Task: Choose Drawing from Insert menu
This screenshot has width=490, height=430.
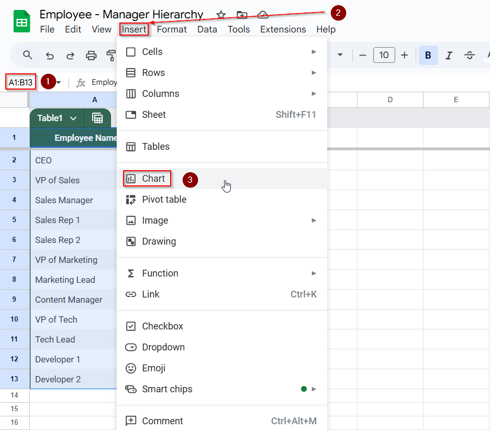Action: click(x=222, y=241)
